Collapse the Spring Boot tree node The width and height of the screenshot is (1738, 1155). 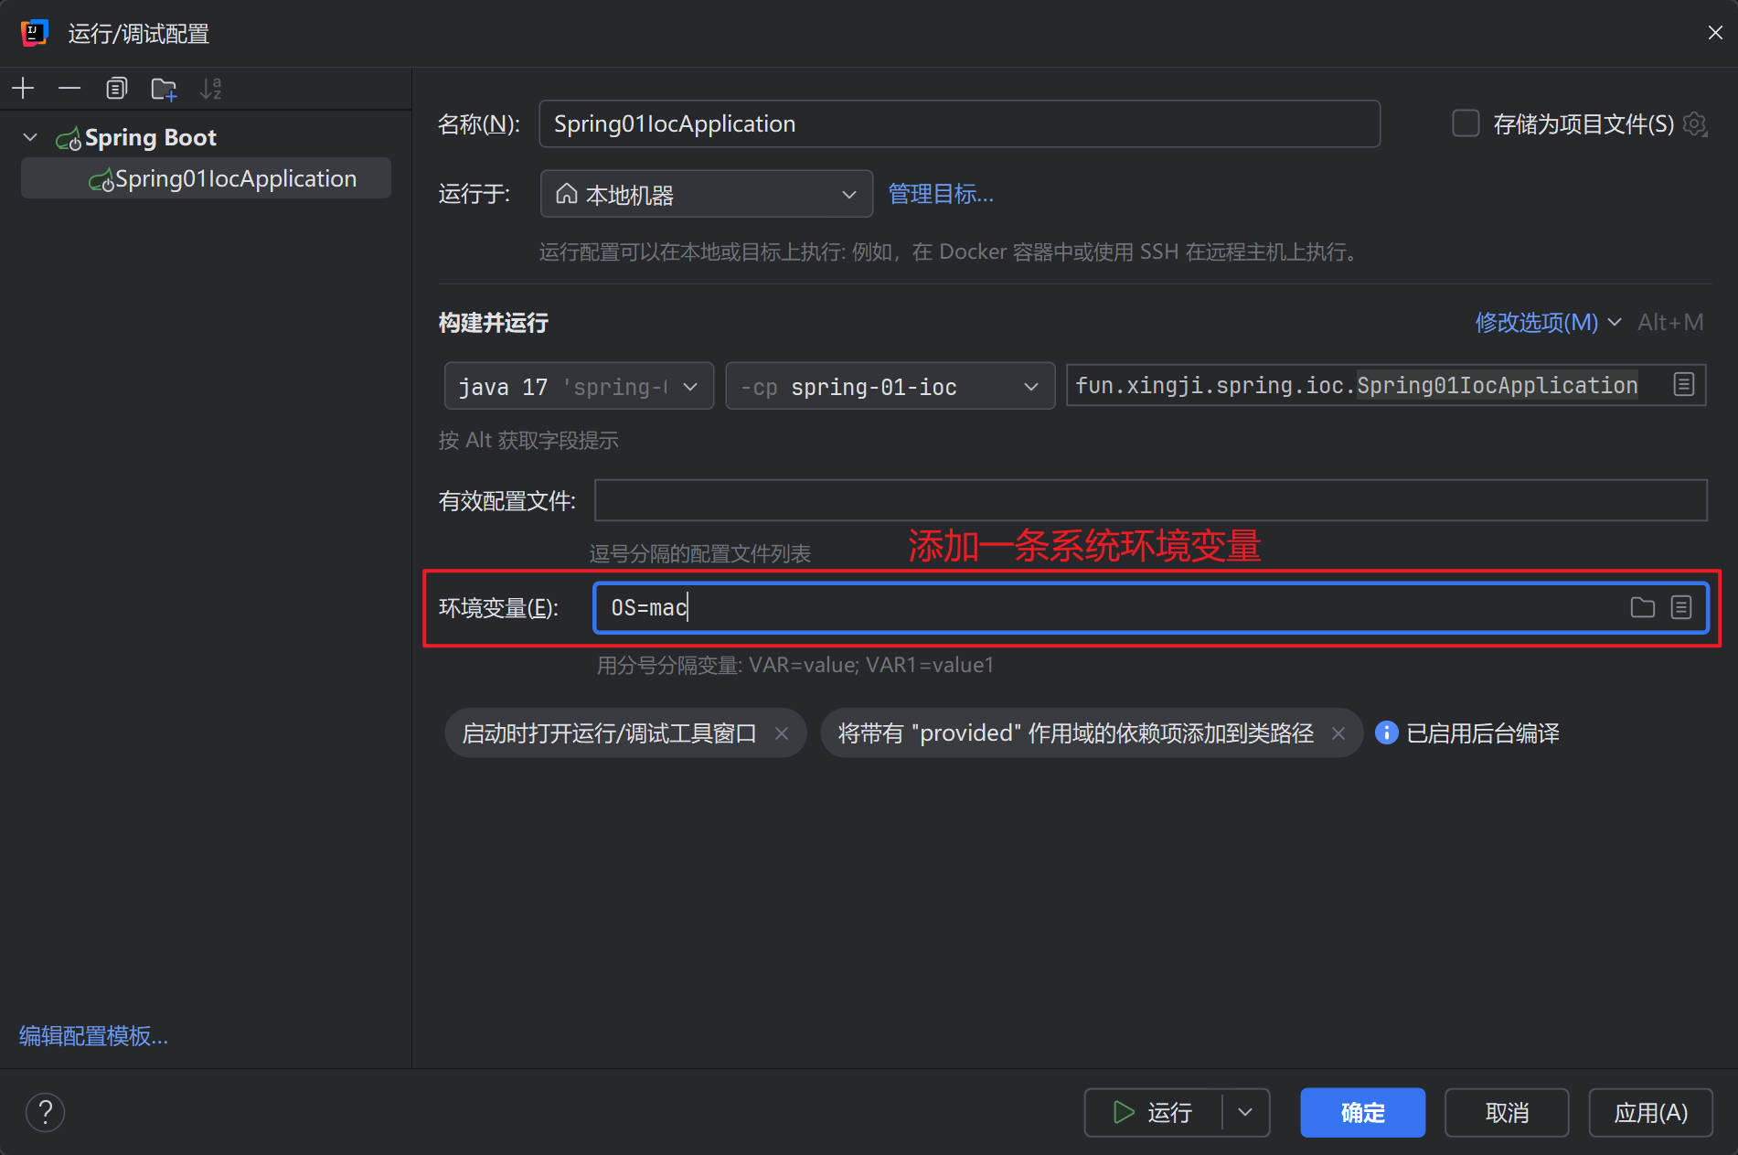(30, 138)
